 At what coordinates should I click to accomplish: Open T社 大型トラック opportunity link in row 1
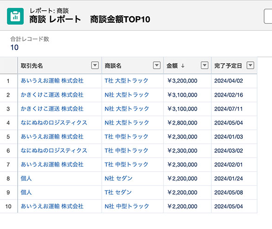point(126,81)
